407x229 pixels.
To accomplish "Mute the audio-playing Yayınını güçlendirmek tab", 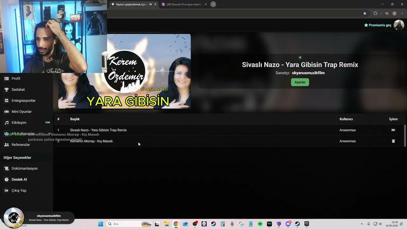I will pos(150,4).
